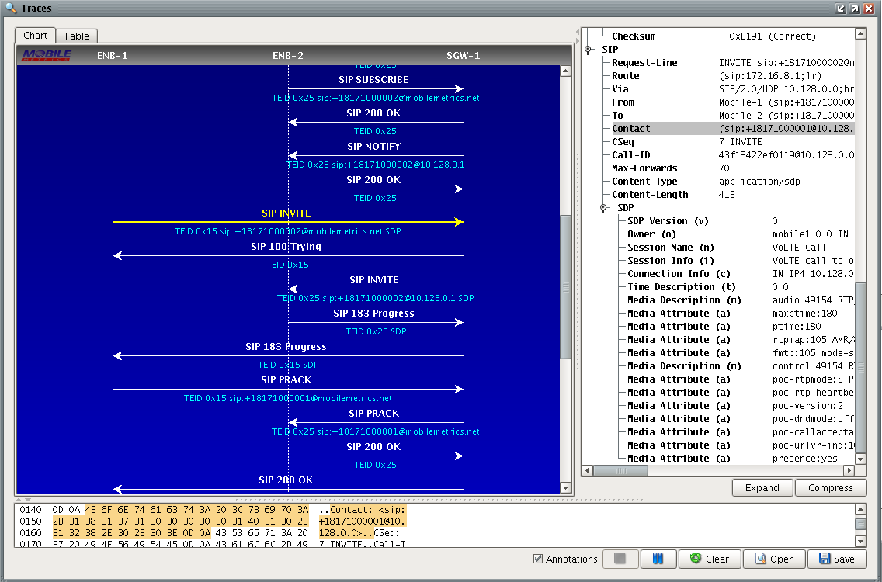882x582 pixels.
Task: Click the Expand button
Action: pos(762,488)
